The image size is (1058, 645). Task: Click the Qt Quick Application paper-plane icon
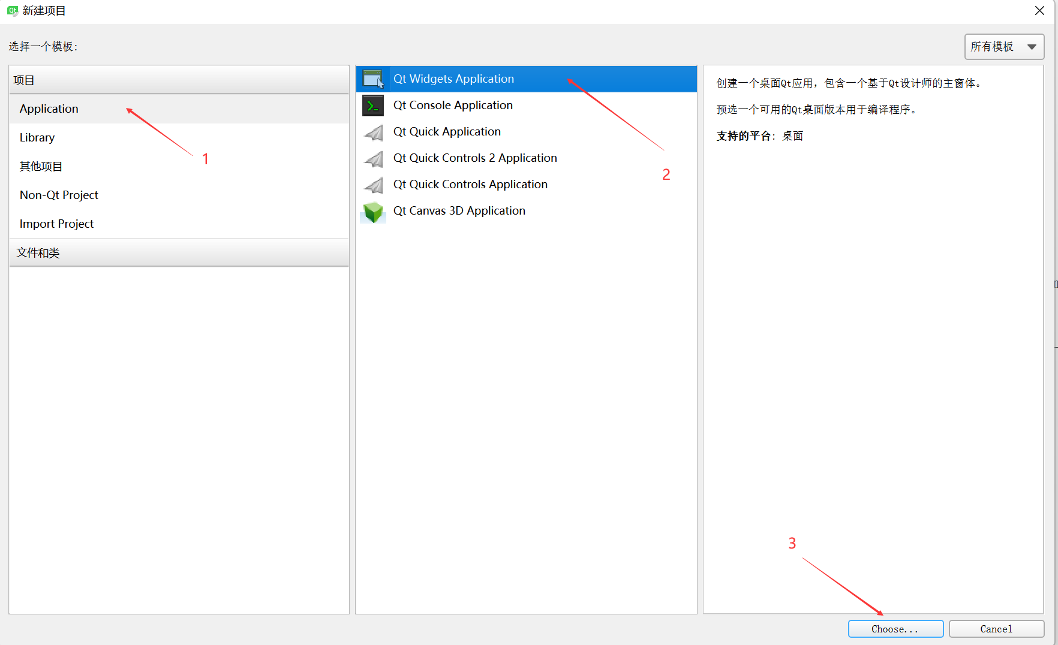tap(373, 132)
